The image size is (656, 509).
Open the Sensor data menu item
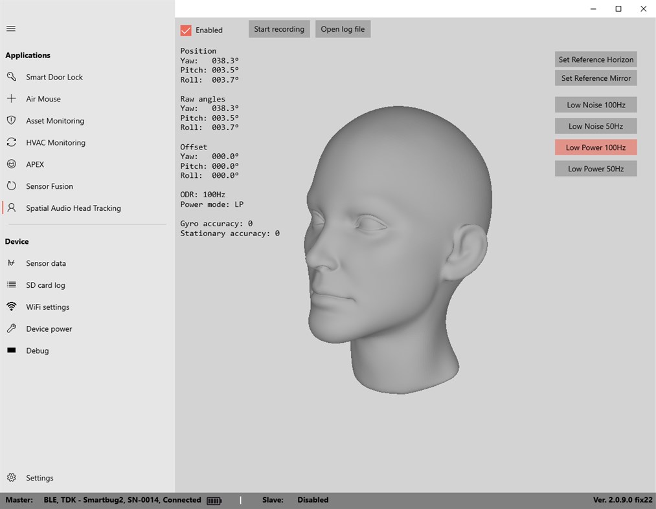(x=46, y=263)
